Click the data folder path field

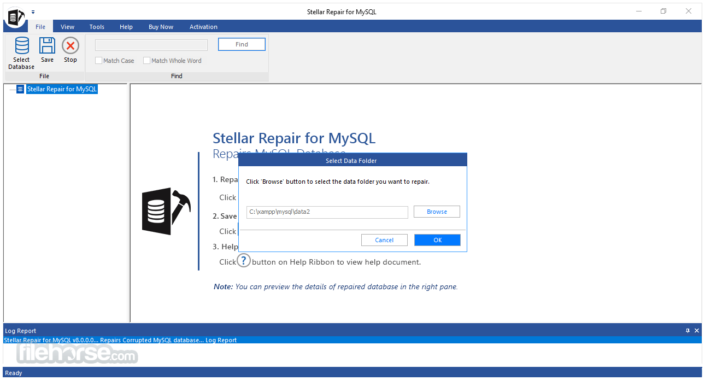tap(327, 212)
